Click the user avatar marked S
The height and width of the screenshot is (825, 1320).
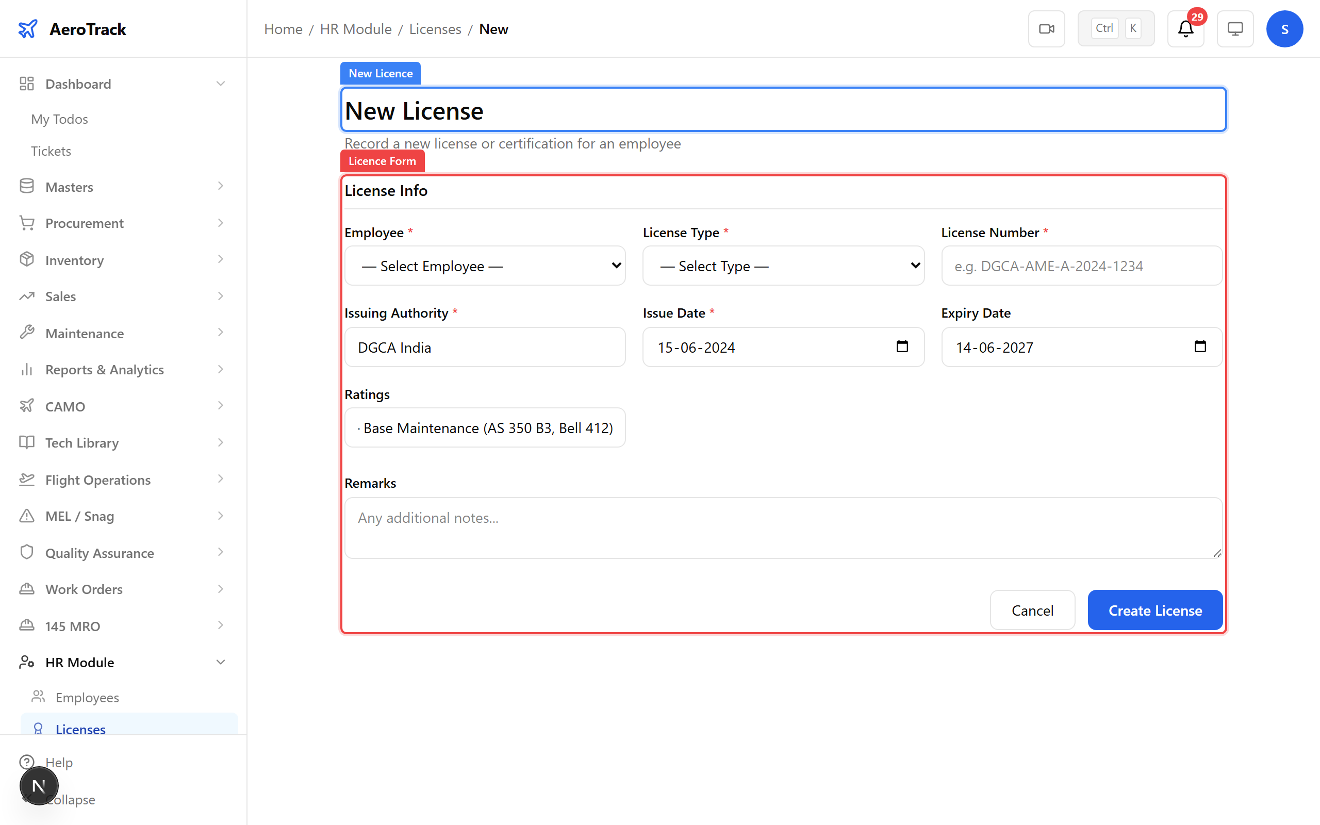(1284, 28)
